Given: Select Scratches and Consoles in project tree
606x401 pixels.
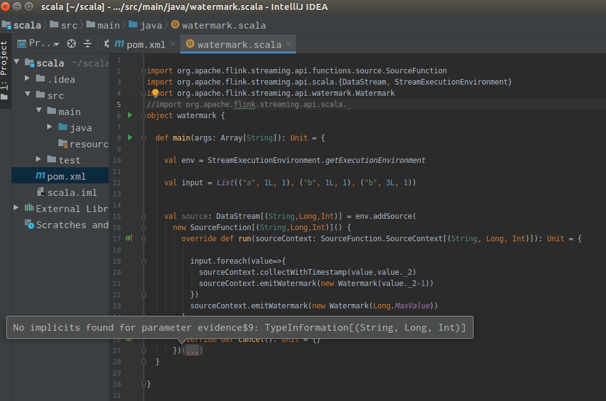Looking at the screenshot, I should [x=67, y=224].
